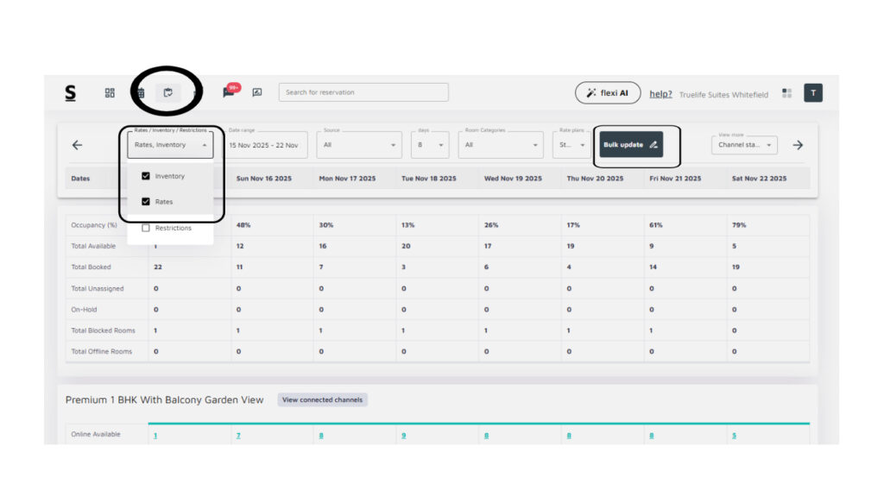Open the dashboard grid icon
This screenshot has height=497, width=884.
[x=110, y=93]
